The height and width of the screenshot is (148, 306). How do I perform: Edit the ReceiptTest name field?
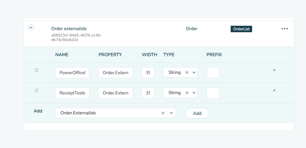click(72, 93)
